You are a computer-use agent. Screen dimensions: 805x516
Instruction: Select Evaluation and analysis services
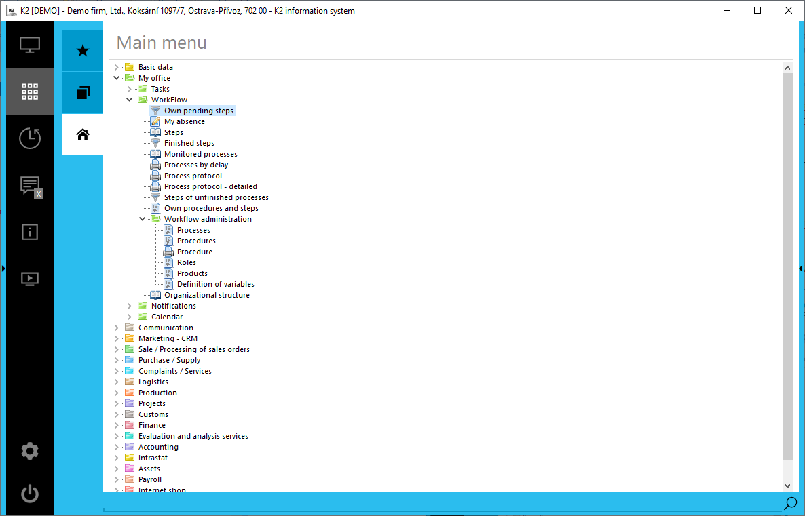coord(193,436)
